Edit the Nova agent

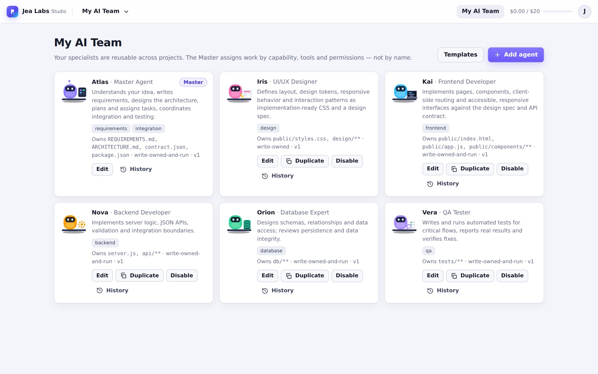click(102, 276)
